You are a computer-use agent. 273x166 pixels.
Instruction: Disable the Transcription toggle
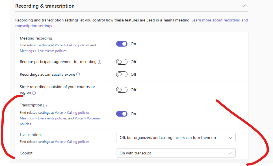click(122, 114)
